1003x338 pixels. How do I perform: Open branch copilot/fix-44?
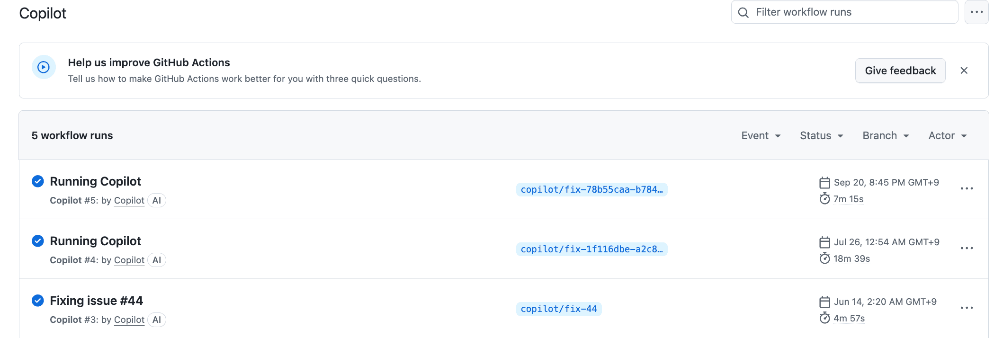pyautogui.click(x=559, y=309)
